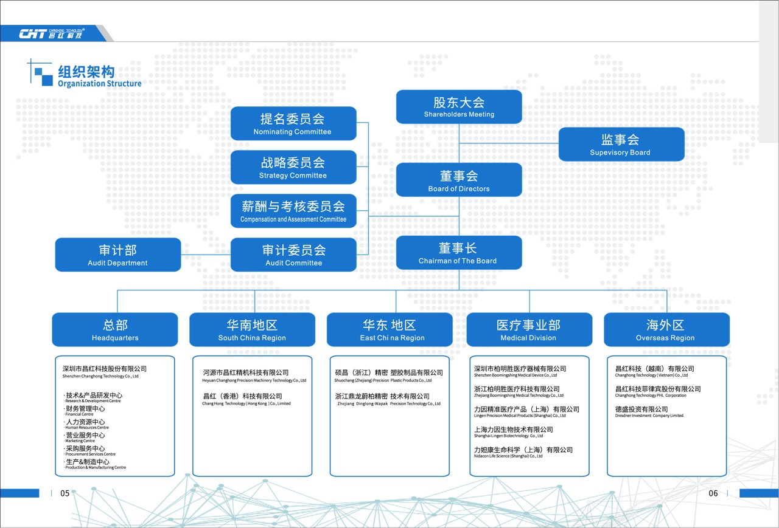The width and height of the screenshot is (779, 528).
Task: Click the Nominating Committee box
Action: [x=293, y=123]
